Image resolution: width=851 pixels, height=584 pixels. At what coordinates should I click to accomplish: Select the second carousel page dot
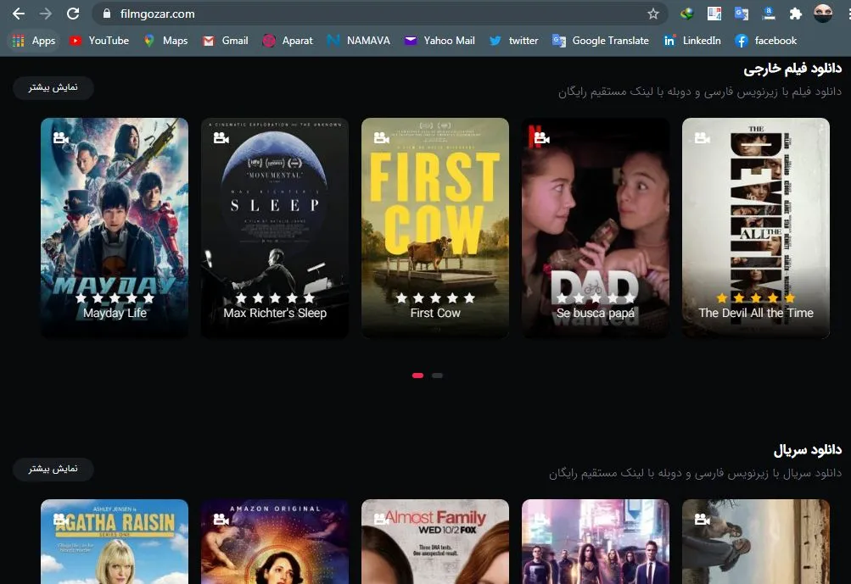437,375
